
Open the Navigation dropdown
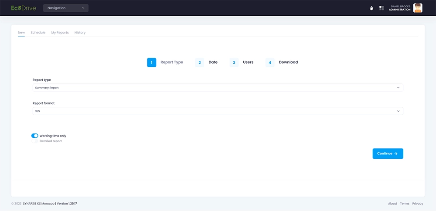point(66,8)
